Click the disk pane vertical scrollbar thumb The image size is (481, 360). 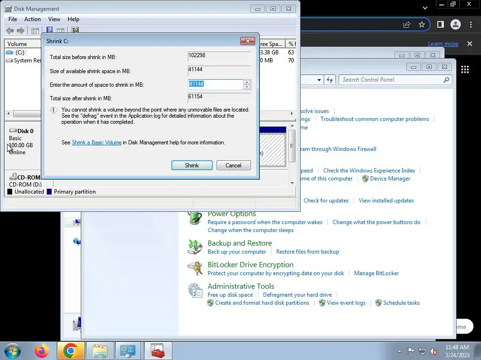(x=292, y=146)
